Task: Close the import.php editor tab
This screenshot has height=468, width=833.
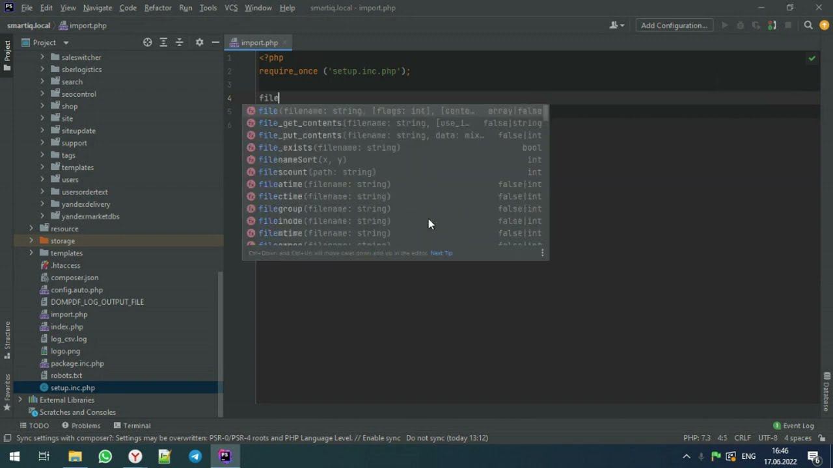Action: [284, 43]
